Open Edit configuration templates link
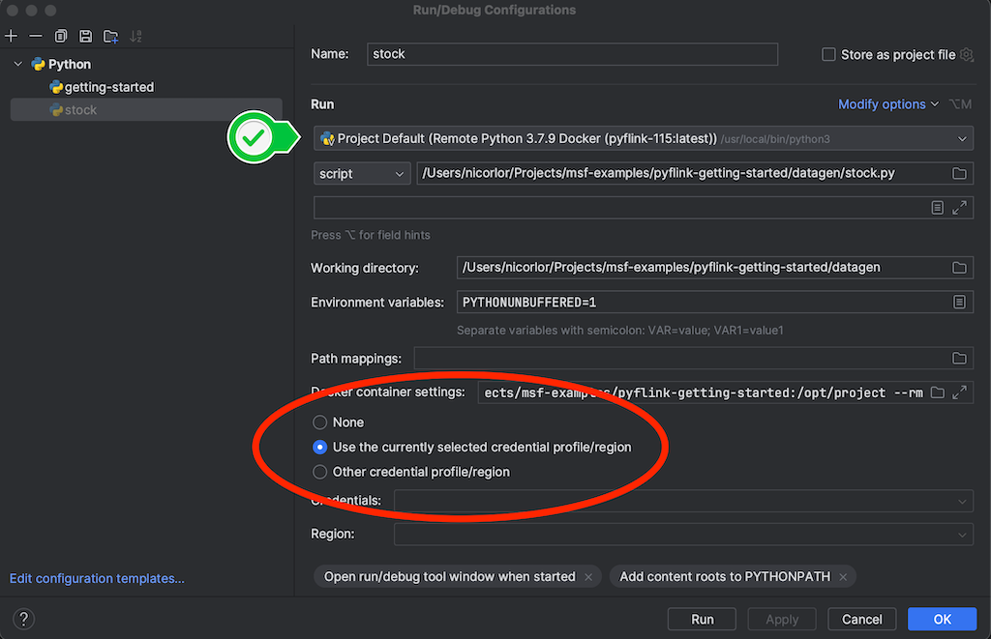991x639 pixels. (97, 578)
